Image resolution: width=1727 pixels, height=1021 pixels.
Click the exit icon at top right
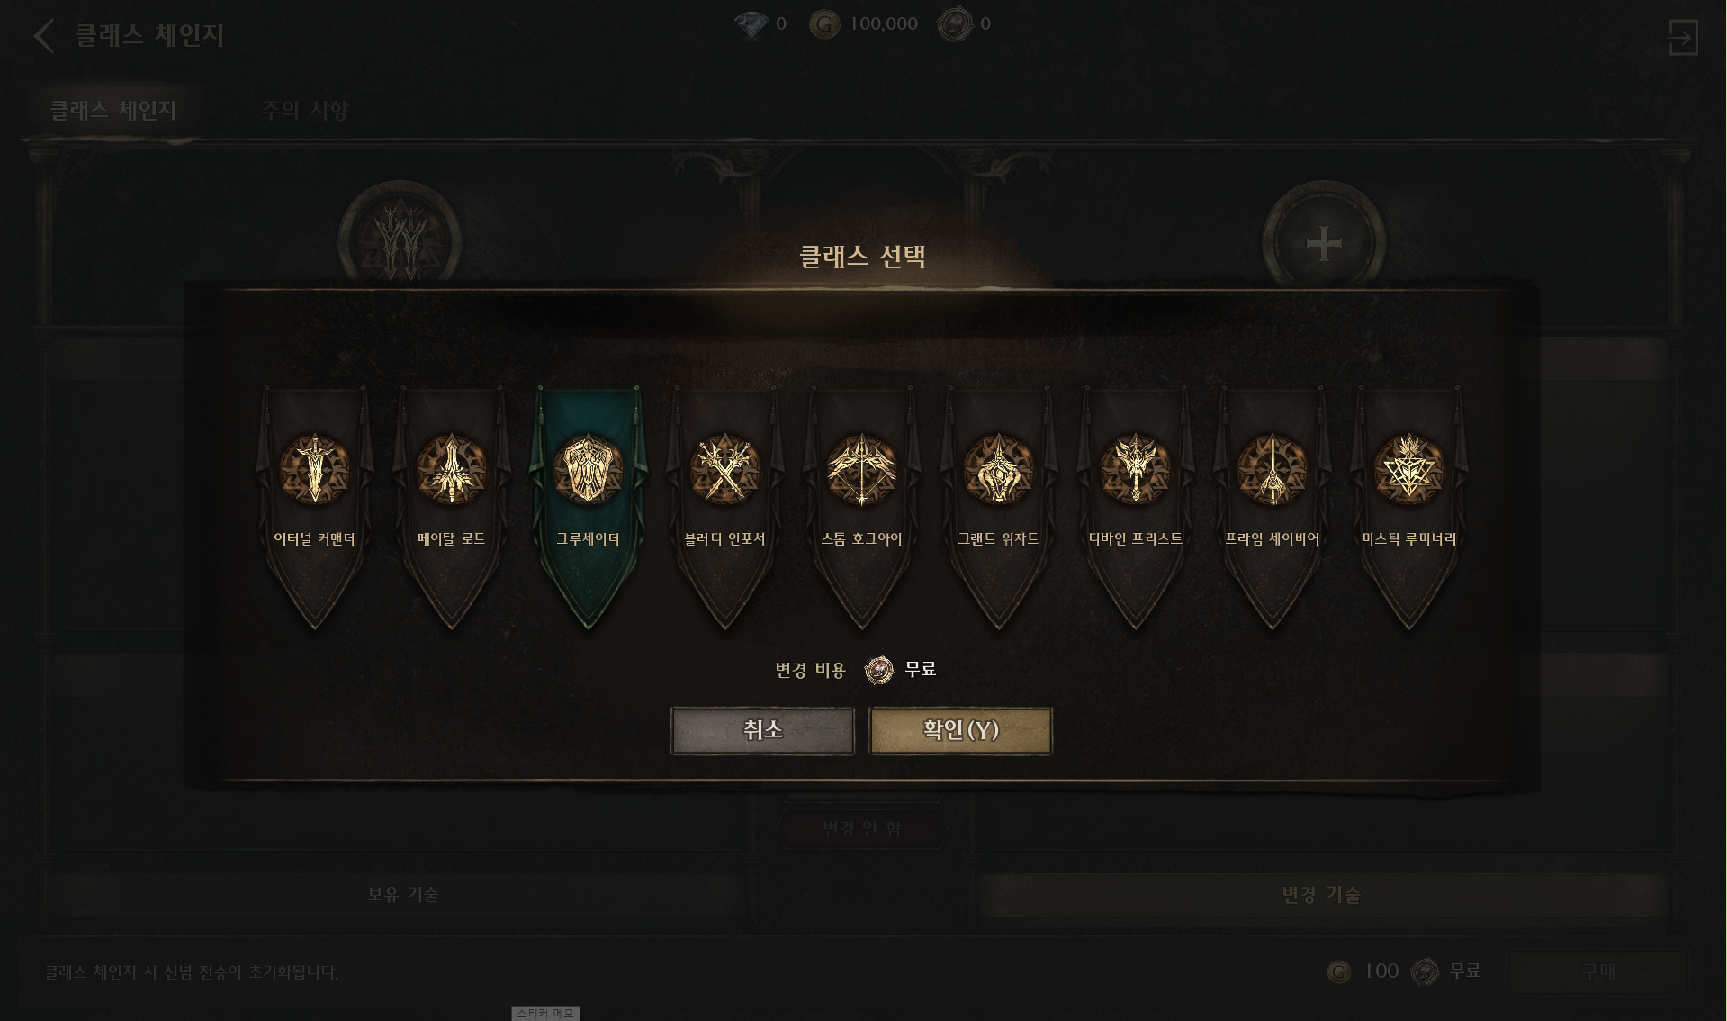pos(1682,37)
